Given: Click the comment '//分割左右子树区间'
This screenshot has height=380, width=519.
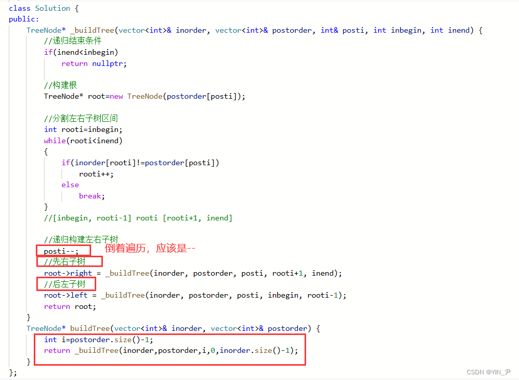Looking at the screenshot, I should coord(81,119).
